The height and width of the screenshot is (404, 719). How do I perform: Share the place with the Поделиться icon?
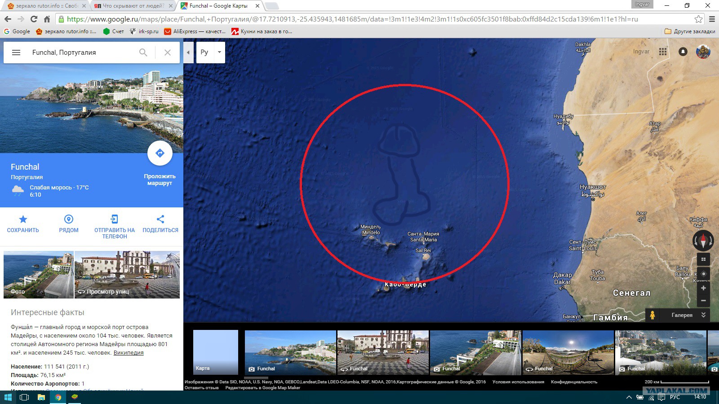[160, 220]
